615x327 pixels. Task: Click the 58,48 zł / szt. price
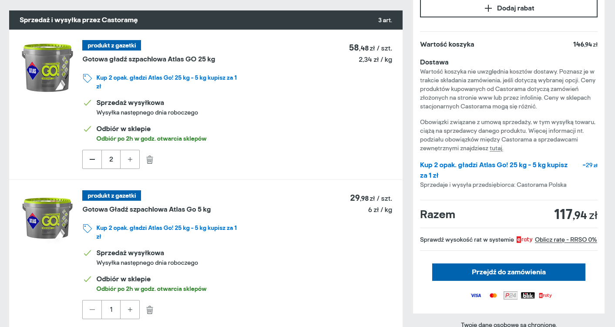click(x=370, y=48)
